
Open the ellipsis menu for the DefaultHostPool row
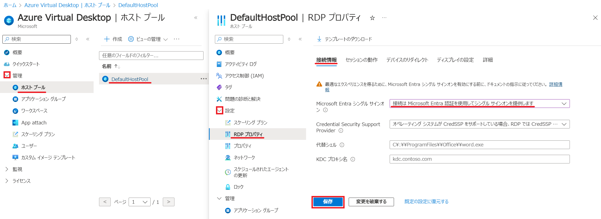pyautogui.click(x=203, y=79)
